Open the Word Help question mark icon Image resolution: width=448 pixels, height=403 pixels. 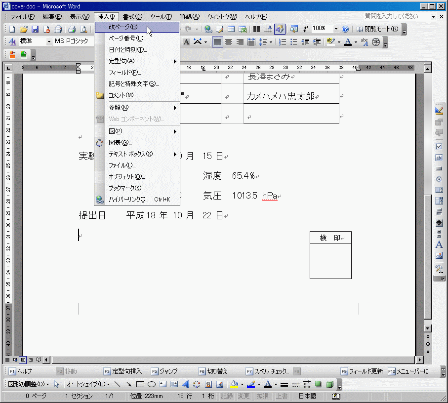tap(345, 29)
